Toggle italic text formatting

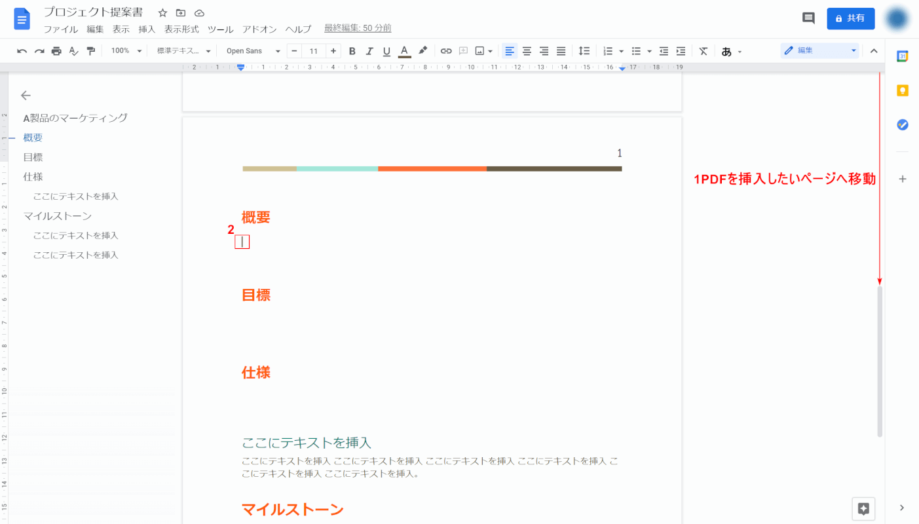(369, 51)
